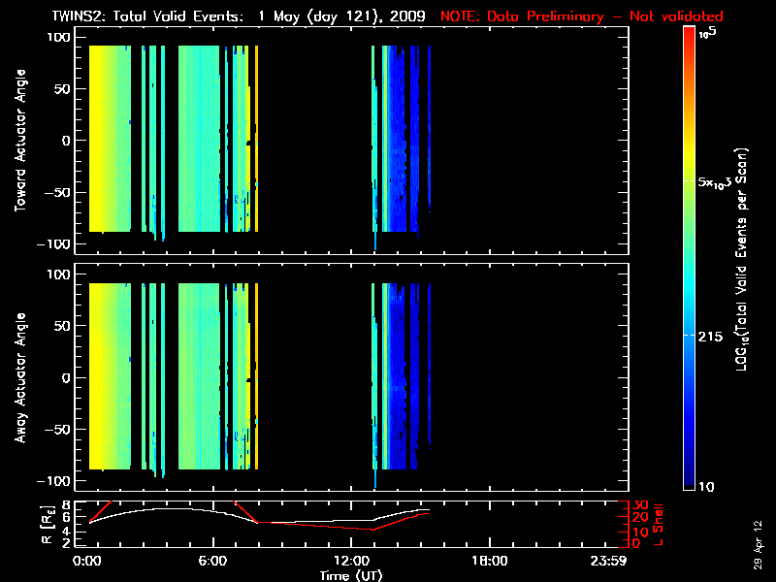The height and width of the screenshot is (582, 776).
Task: Click the 'LOG10(Total Valid Events per Scan)' label
Action: 744,257
